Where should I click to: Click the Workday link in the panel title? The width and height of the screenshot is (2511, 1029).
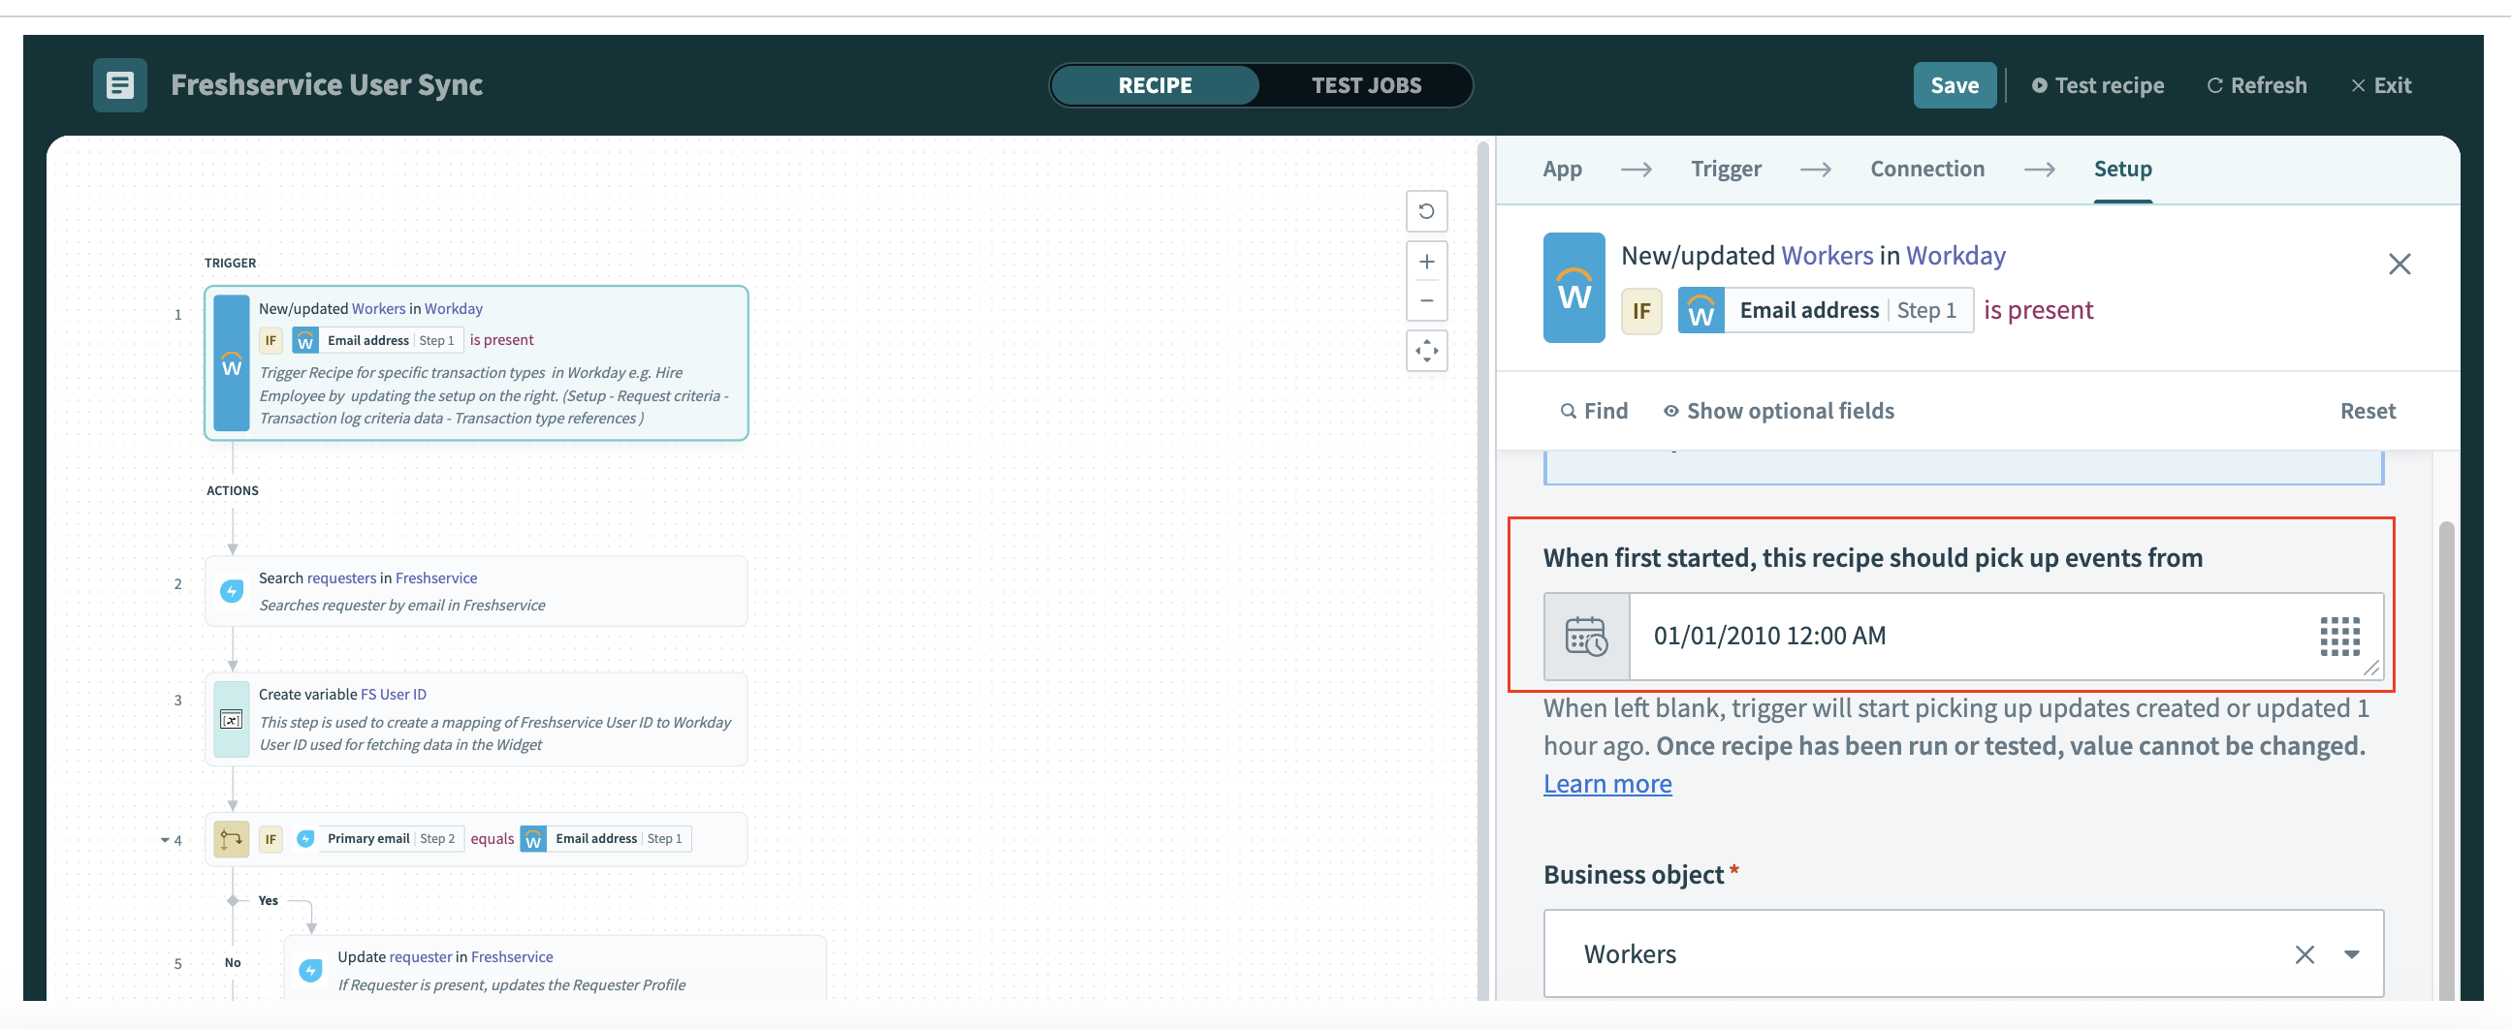[x=1955, y=255]
